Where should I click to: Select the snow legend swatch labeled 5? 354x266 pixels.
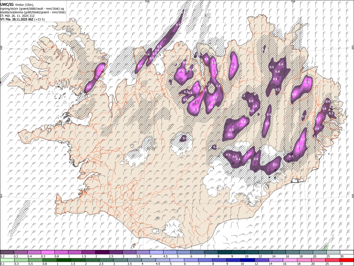point(184,252)
